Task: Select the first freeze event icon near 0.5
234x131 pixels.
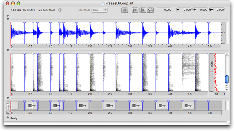Action: [x=32, y=106]
